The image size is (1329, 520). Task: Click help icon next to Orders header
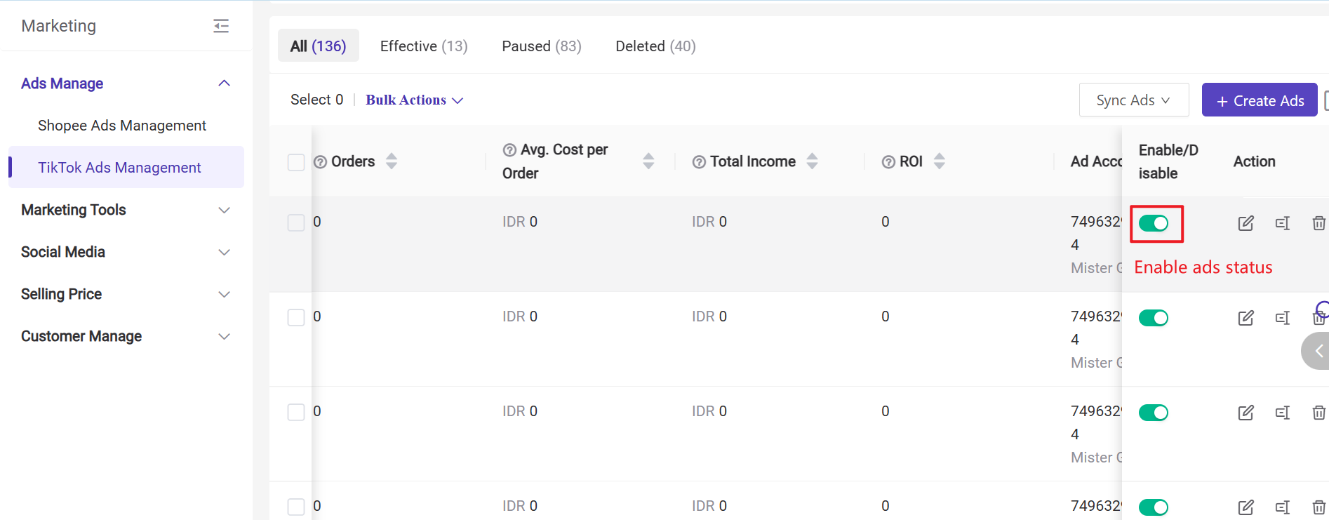[320, 162]
